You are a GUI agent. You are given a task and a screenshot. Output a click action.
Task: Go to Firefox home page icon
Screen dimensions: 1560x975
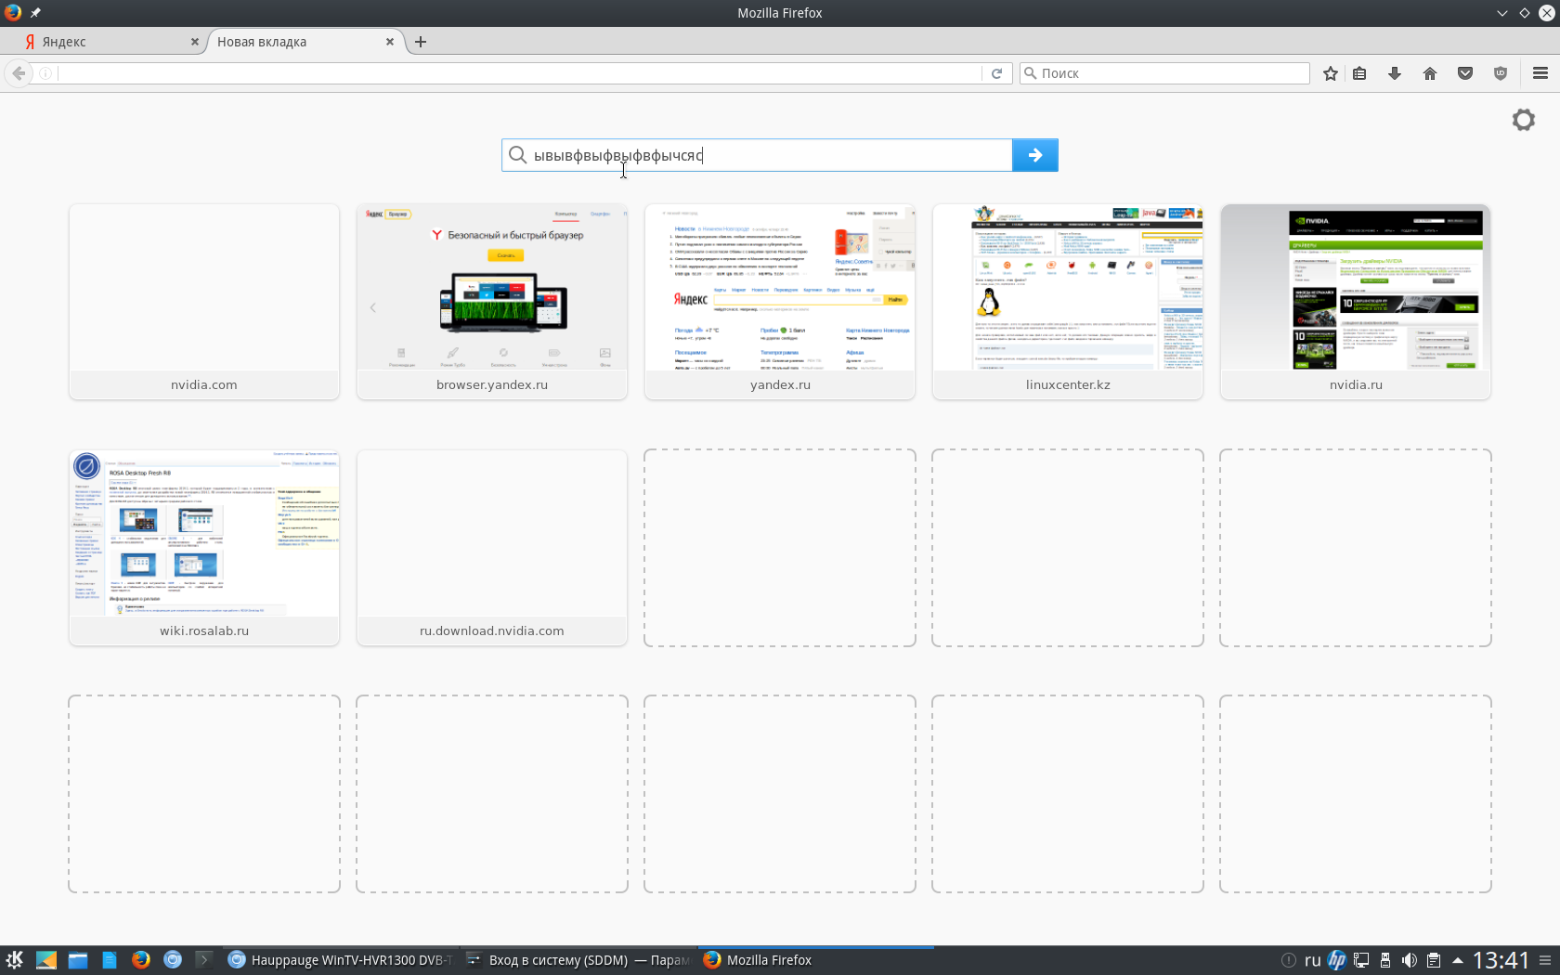(x=1430, y=73)
